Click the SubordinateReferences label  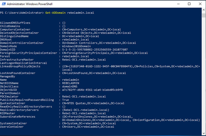(x=18, y=117)
